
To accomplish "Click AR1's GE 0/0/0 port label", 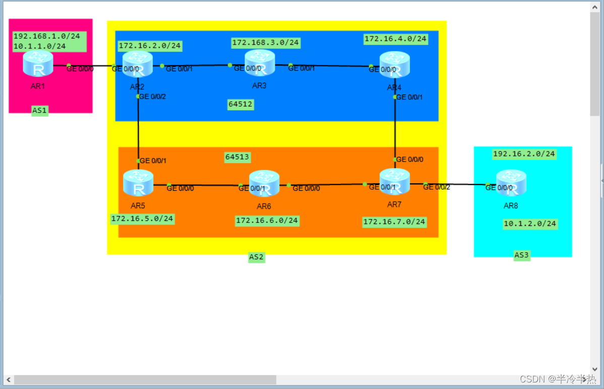I will point(80,69).
